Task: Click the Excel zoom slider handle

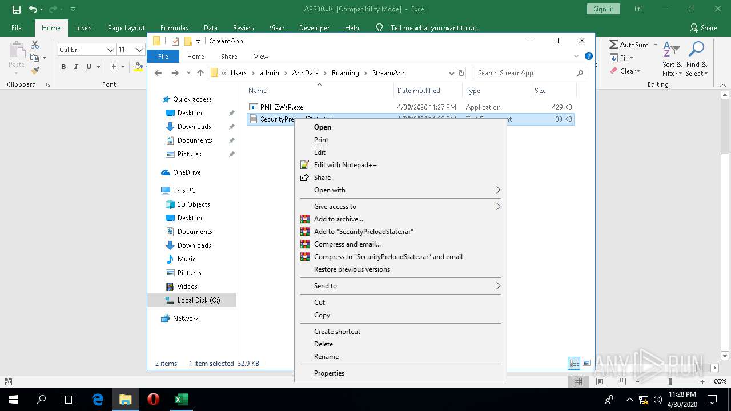Action: pos(670,381)
